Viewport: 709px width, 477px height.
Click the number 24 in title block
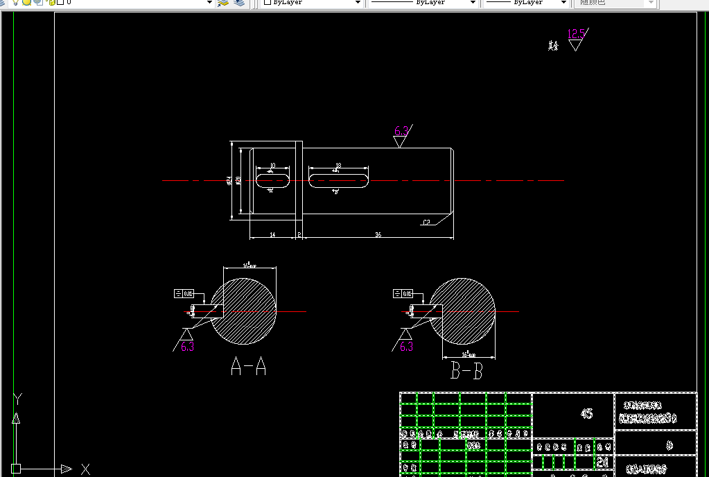pyautogui.click(x=602, y=462)
